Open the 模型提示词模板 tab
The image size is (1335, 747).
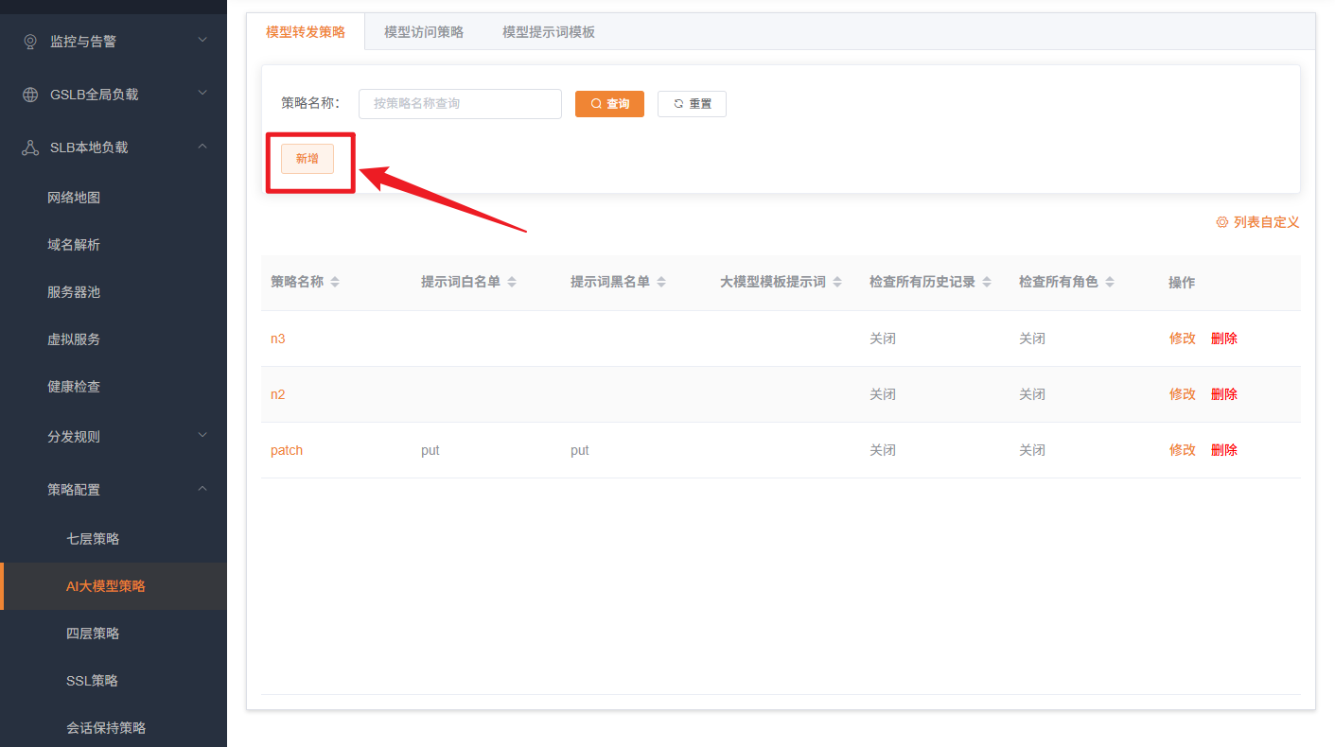click(550, 30)
